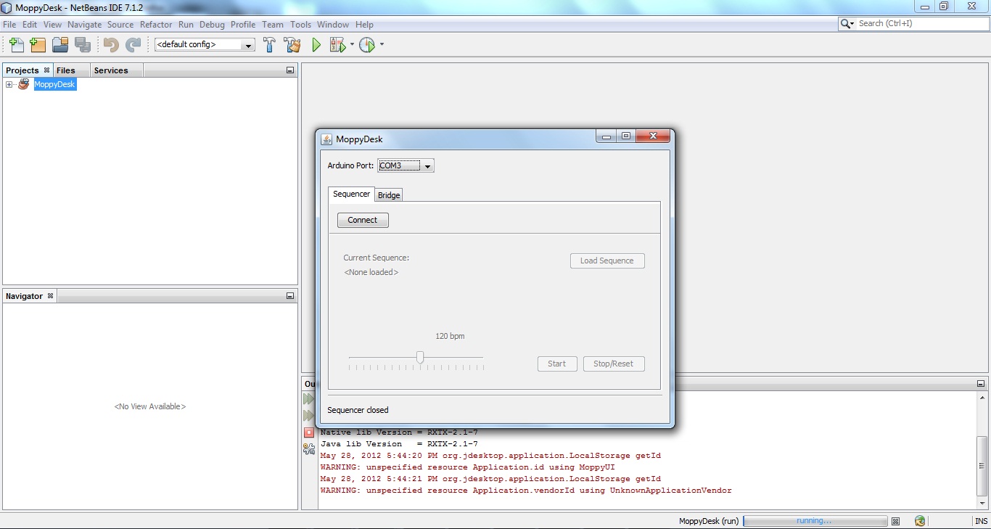Click the running progress bar in status bar
The width and height of the screenshot is (991, 529).
pyautogui.click(x=815, y=521)
